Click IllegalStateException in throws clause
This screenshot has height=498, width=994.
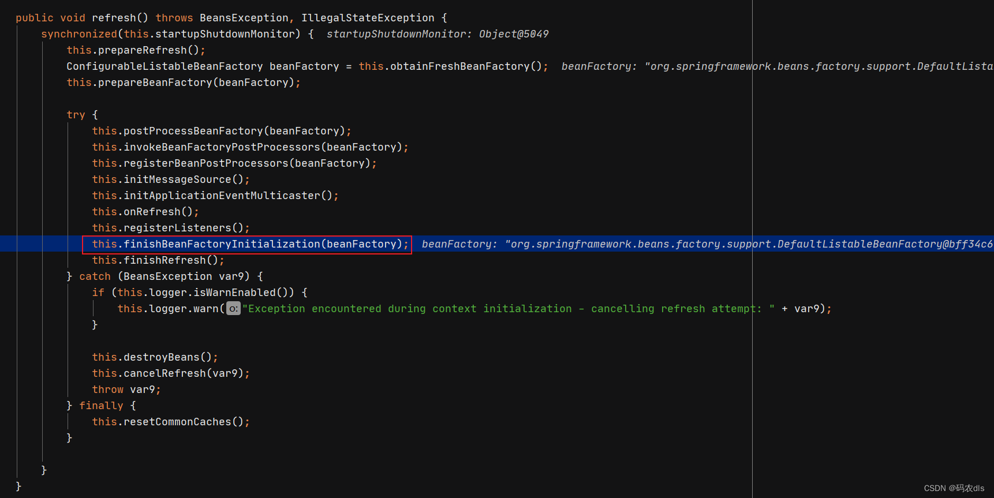(368, 18)
